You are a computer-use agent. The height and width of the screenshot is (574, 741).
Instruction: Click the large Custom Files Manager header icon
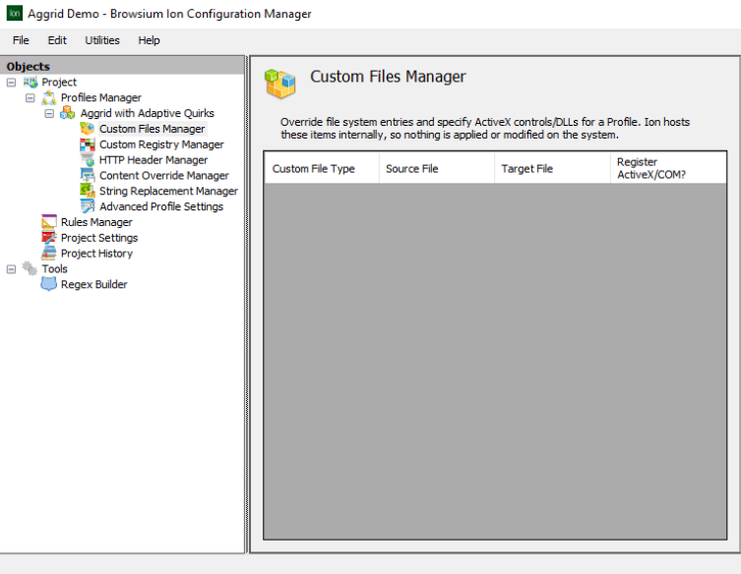point(280,84)
